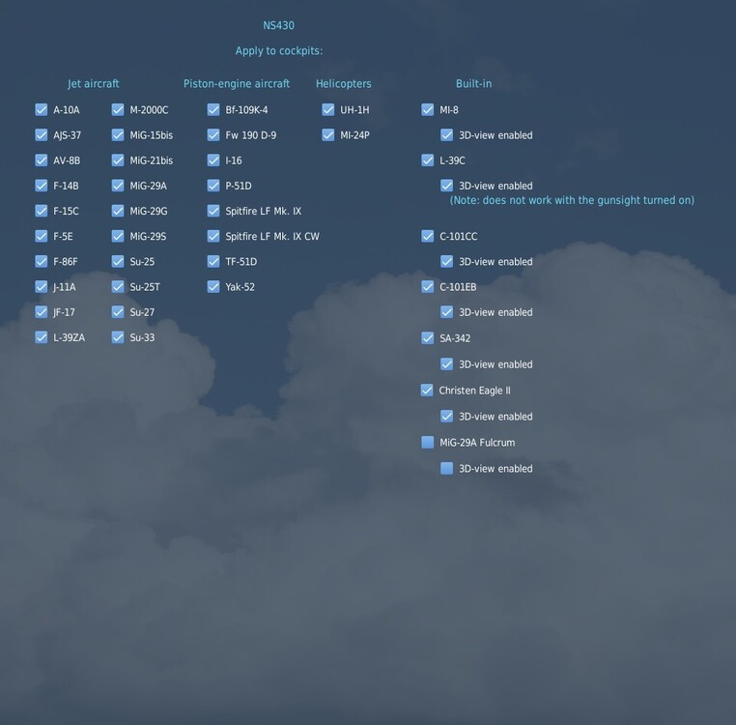Toggle the Su-25 checkbox
The height and width of the screenshot is (725, 736).
coord(118,262)
